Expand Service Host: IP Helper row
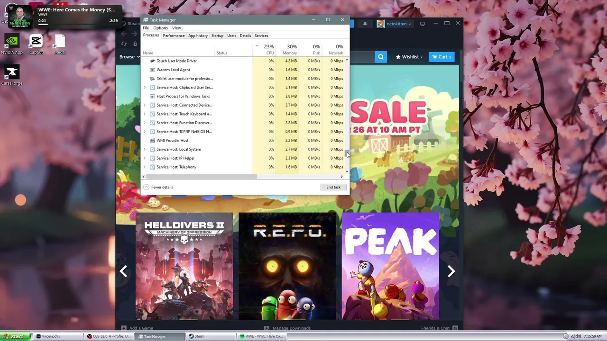 coord(145,158)
